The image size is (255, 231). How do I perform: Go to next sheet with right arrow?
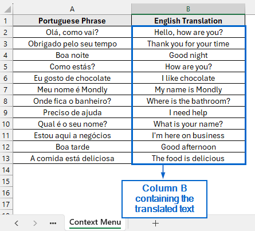click(x=35, y=223)
